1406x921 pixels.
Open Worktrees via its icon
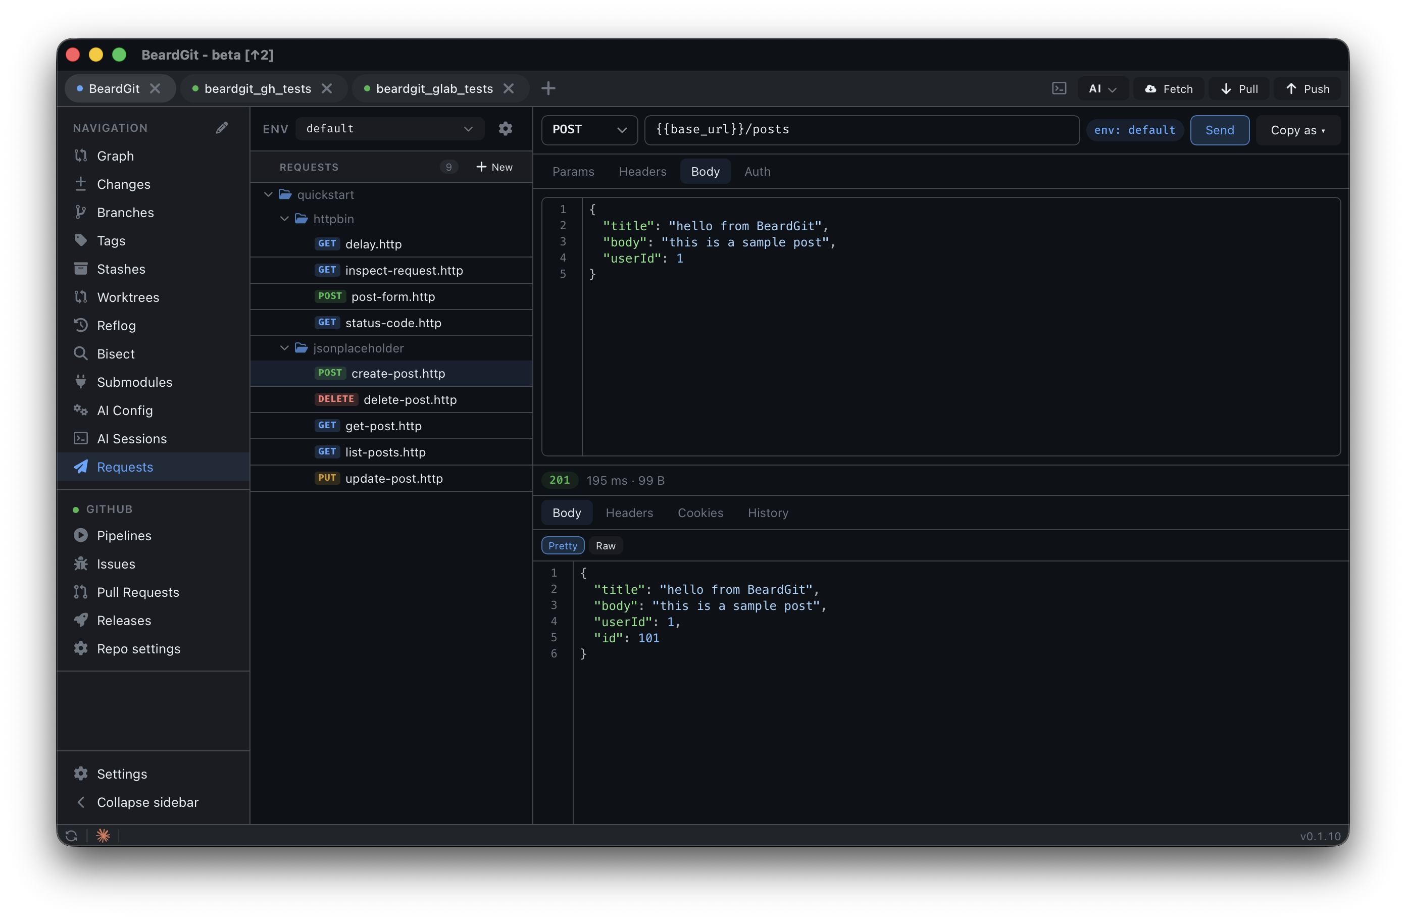click(x=81, y=297)
